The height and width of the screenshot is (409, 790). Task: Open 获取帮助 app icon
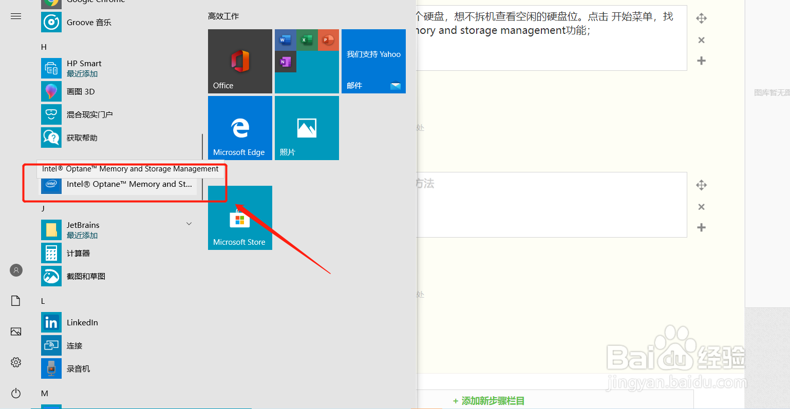[51, 138]
